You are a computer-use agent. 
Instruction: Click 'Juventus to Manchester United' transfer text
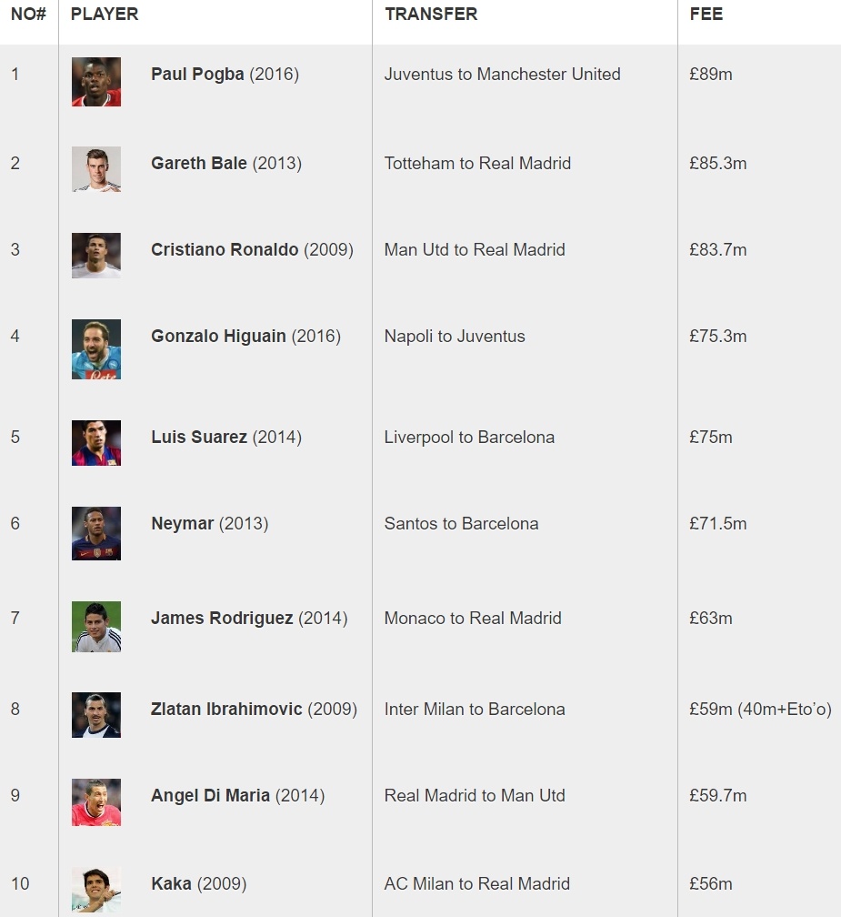(502, 75)
